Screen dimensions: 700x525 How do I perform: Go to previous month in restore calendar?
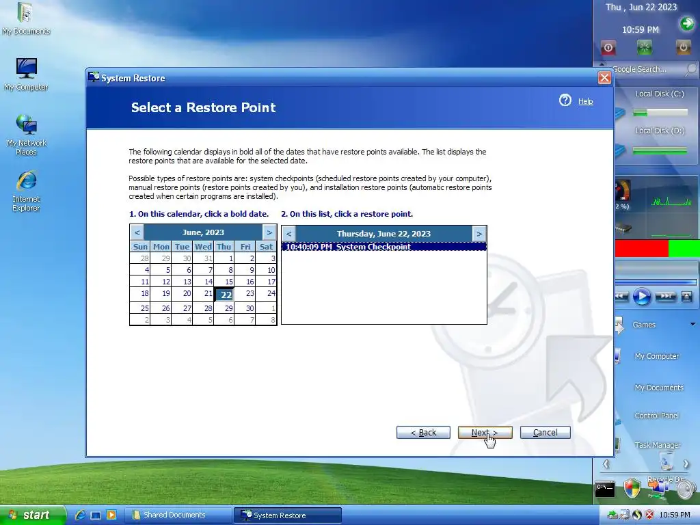pos(137,232)
